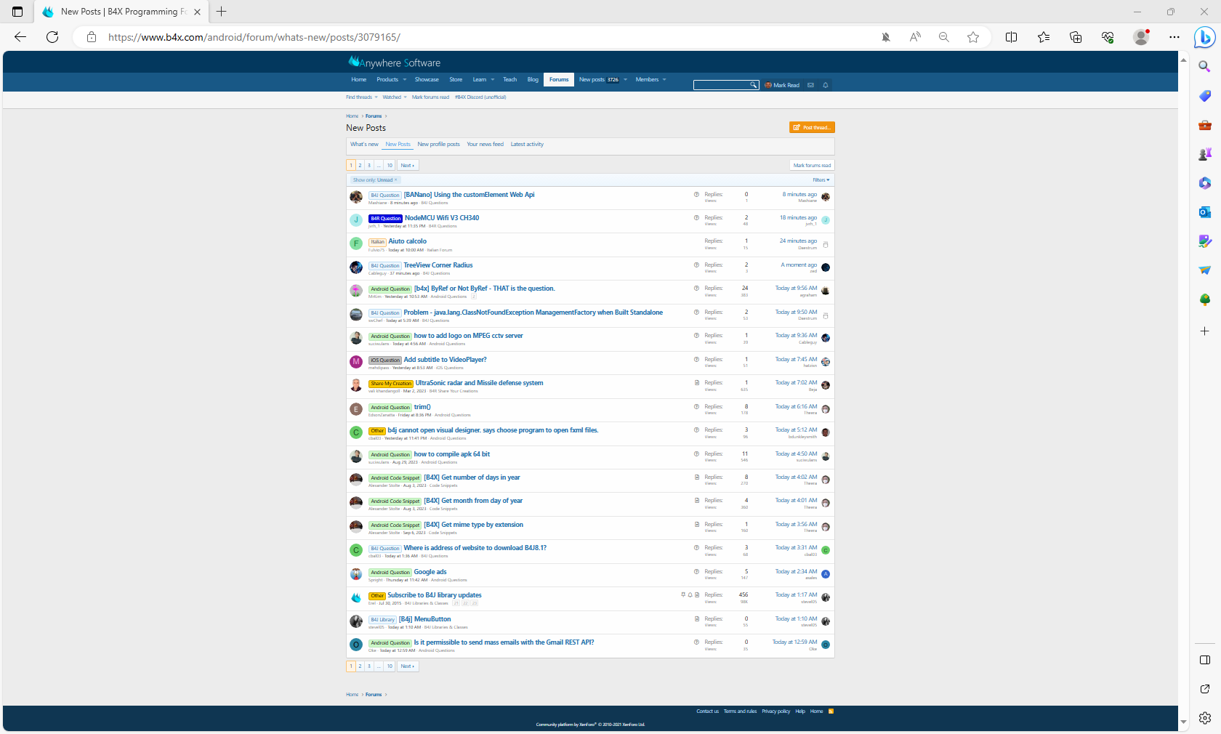Go to Next page at top pagination

(x=408, y=166)
